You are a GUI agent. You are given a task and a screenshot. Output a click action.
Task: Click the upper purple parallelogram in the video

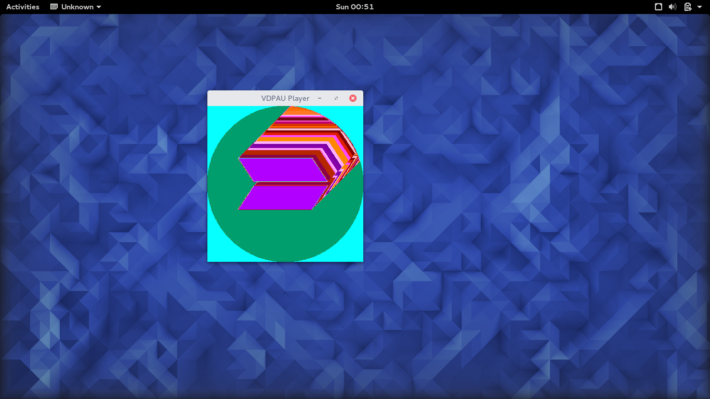pos(284,170)
